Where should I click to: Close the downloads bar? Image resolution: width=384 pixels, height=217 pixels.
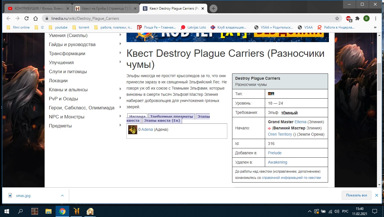click(376, 195)
